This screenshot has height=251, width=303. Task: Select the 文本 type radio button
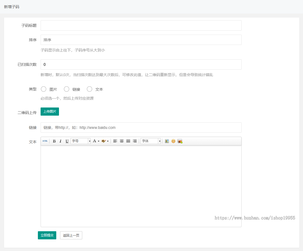tap(90, 89)
